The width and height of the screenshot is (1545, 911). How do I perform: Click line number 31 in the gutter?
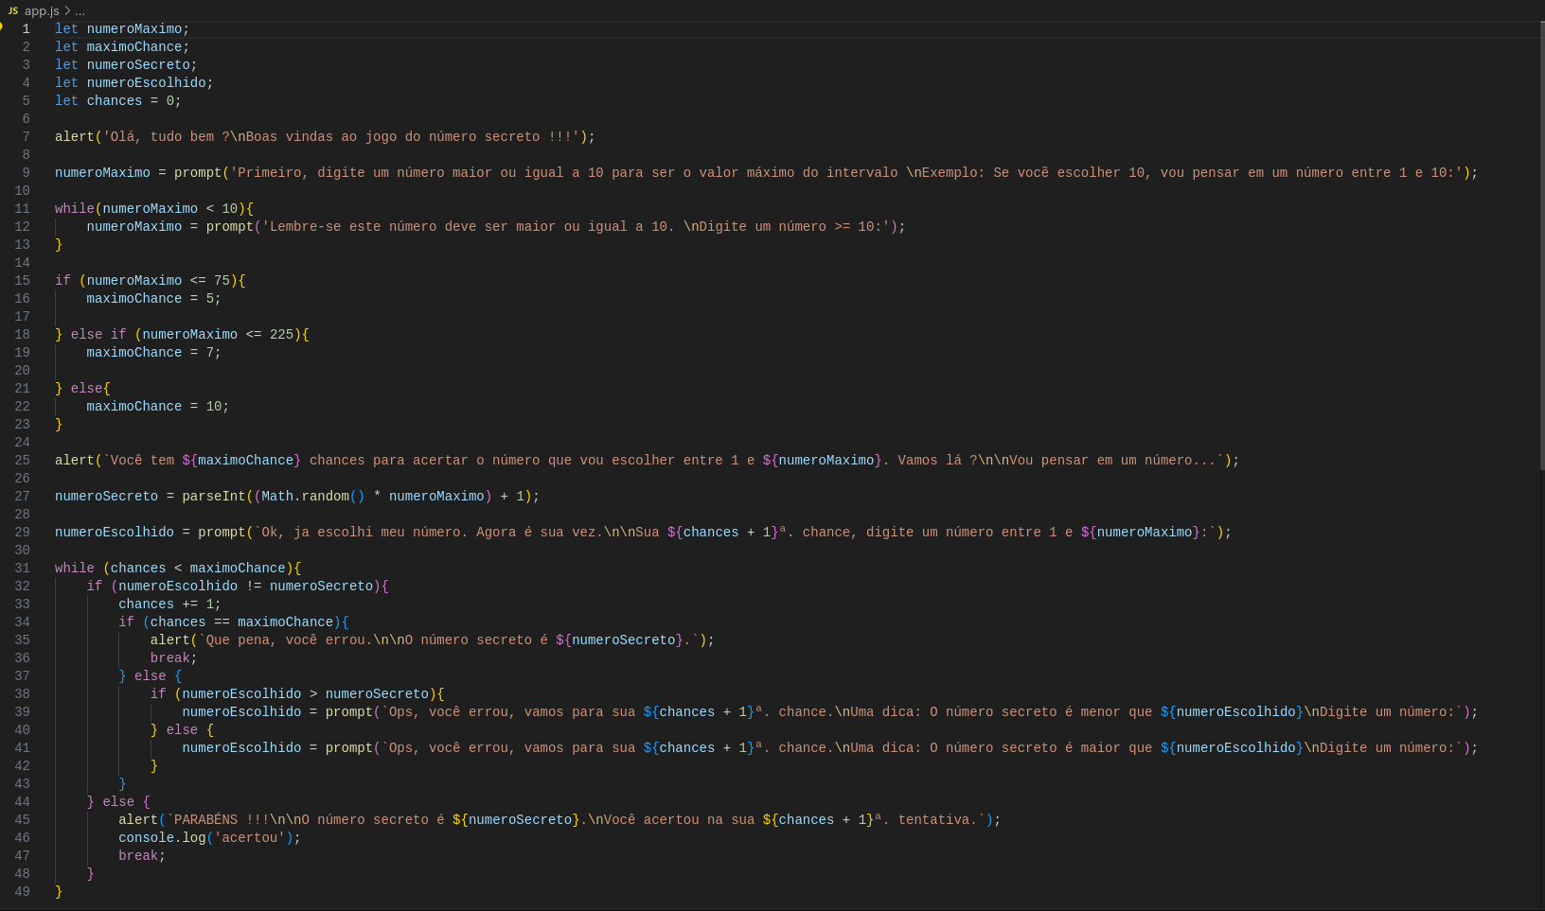(22, 569)
